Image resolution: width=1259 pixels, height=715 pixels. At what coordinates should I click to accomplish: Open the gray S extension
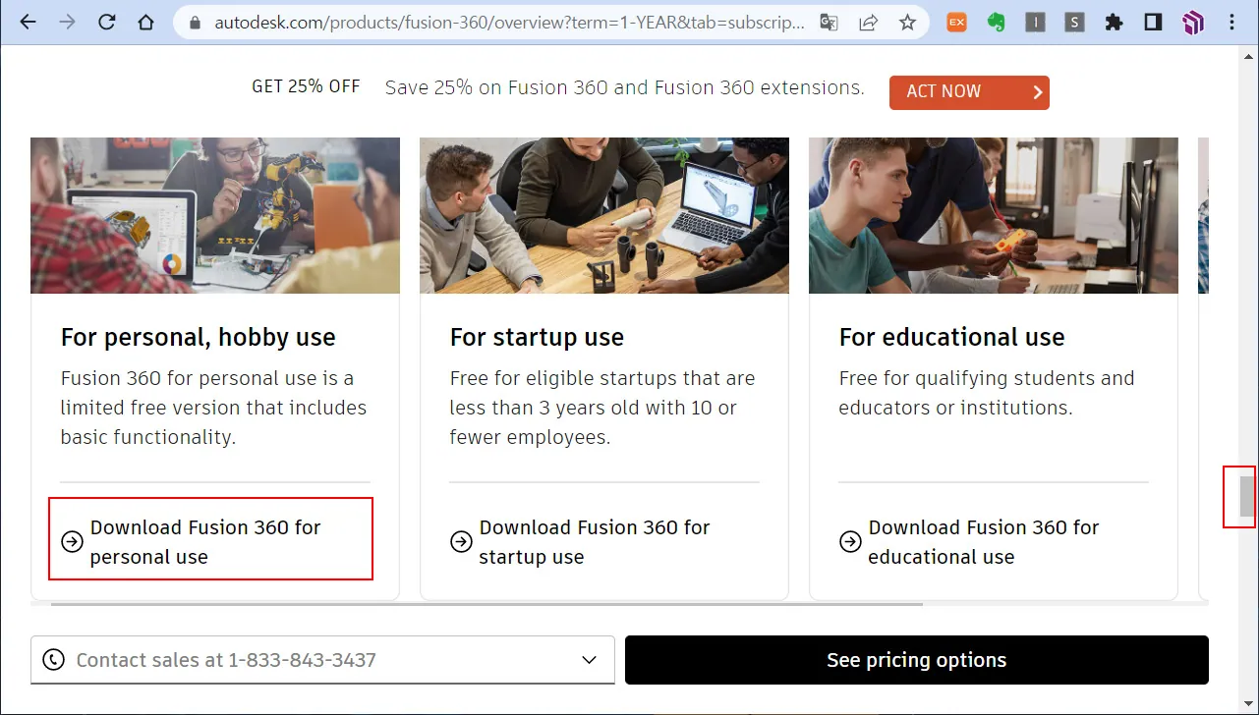click(1074, 22)
